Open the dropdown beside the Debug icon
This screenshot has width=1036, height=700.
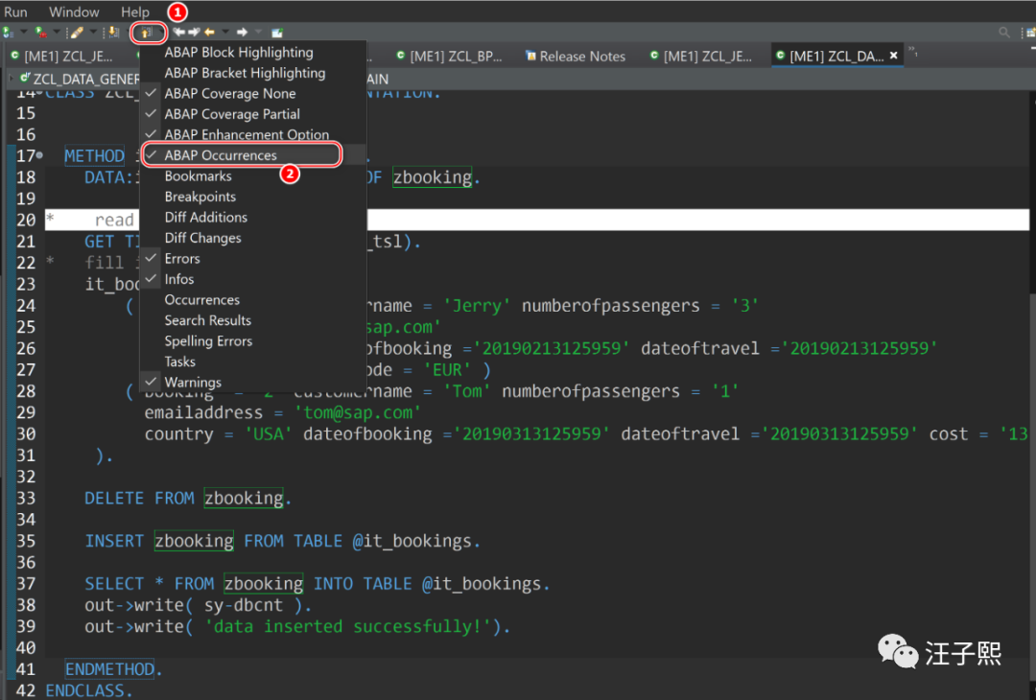tap(56, 33)
